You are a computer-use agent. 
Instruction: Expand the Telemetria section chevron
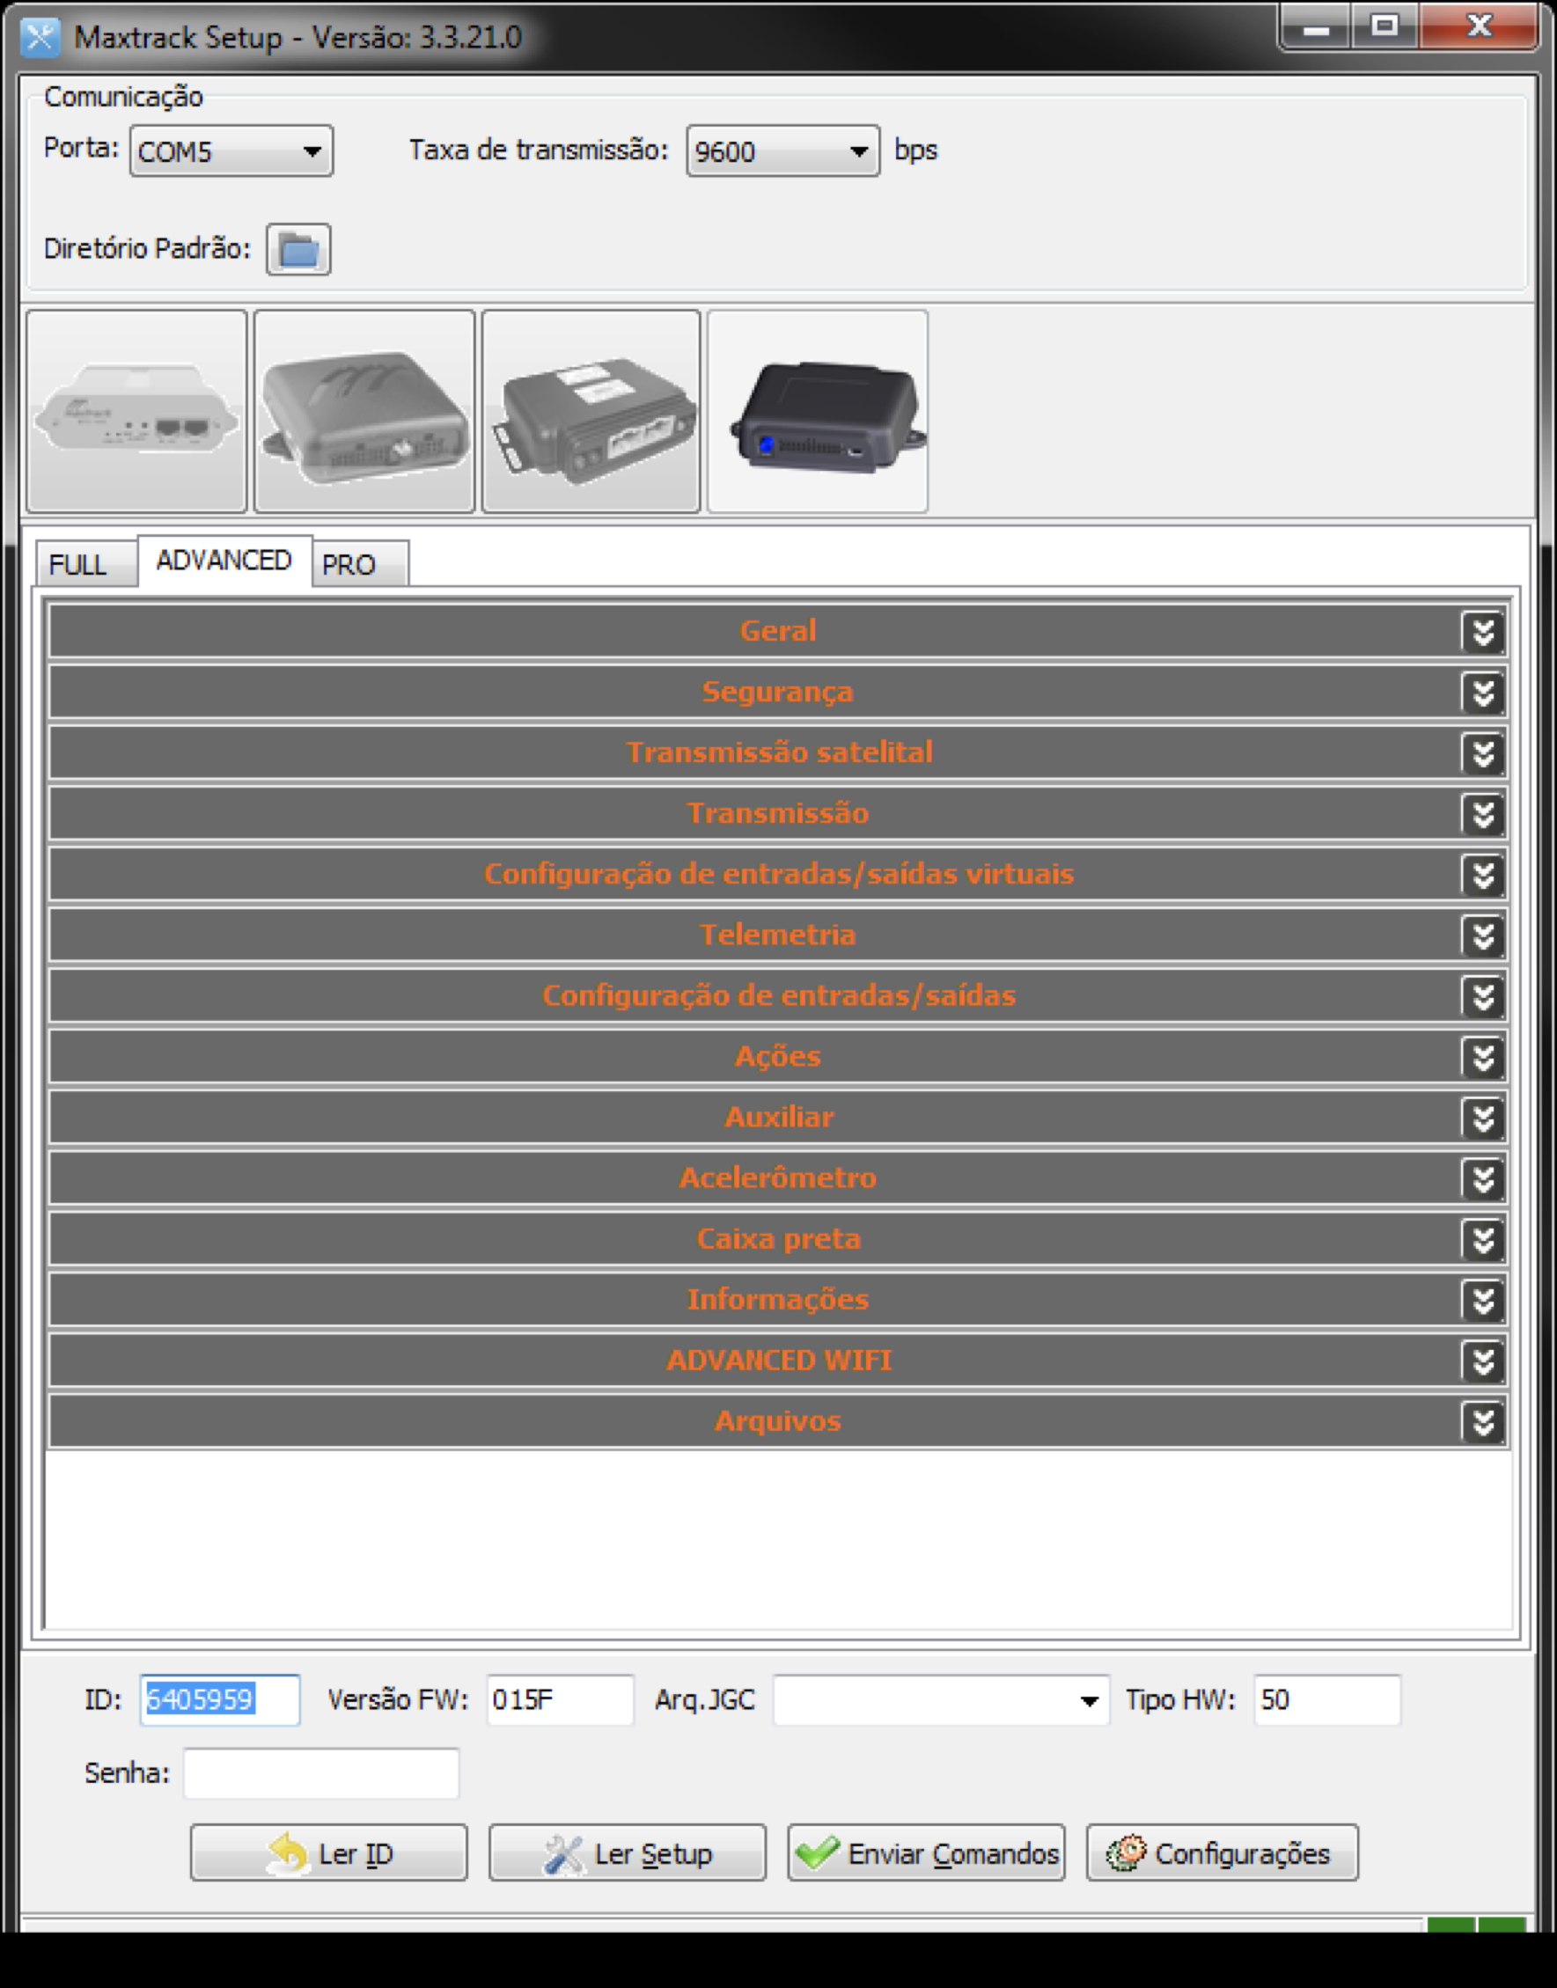point(1483,935)
